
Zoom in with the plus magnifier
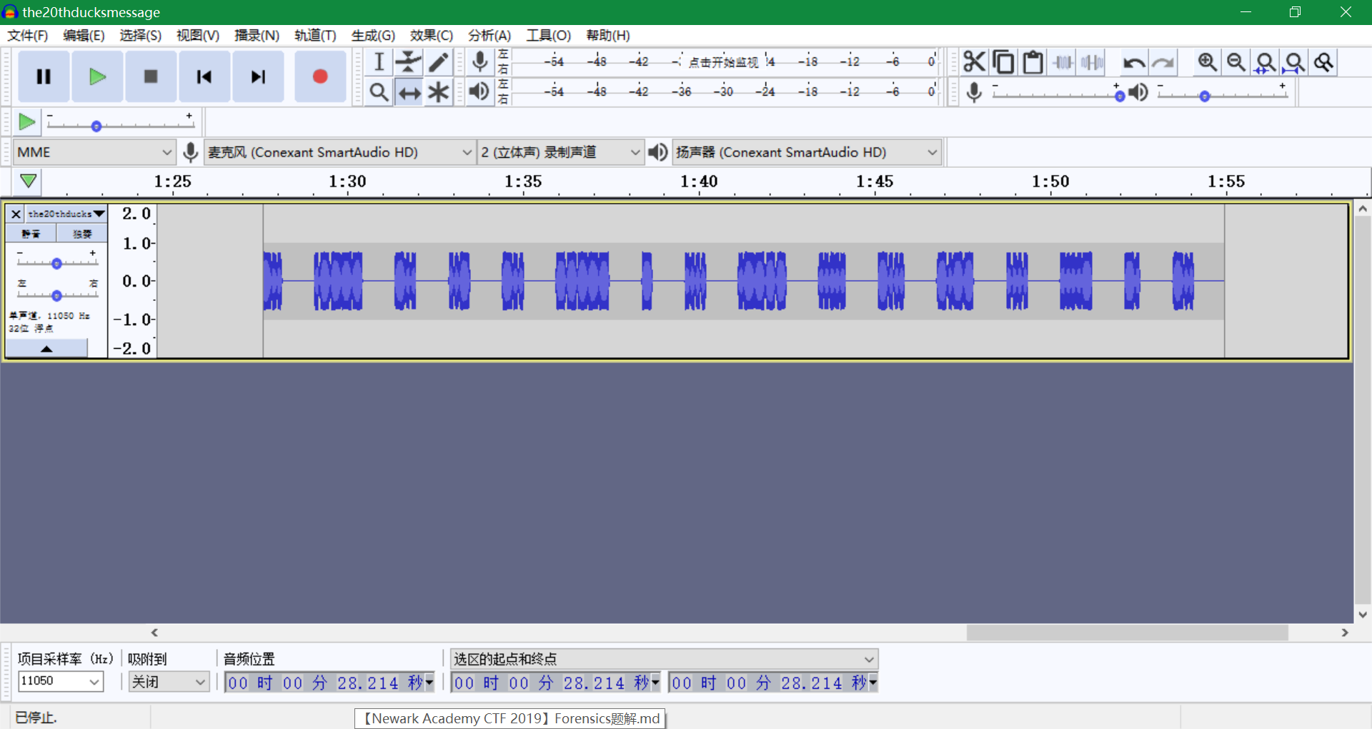(x=1208, y=63)
